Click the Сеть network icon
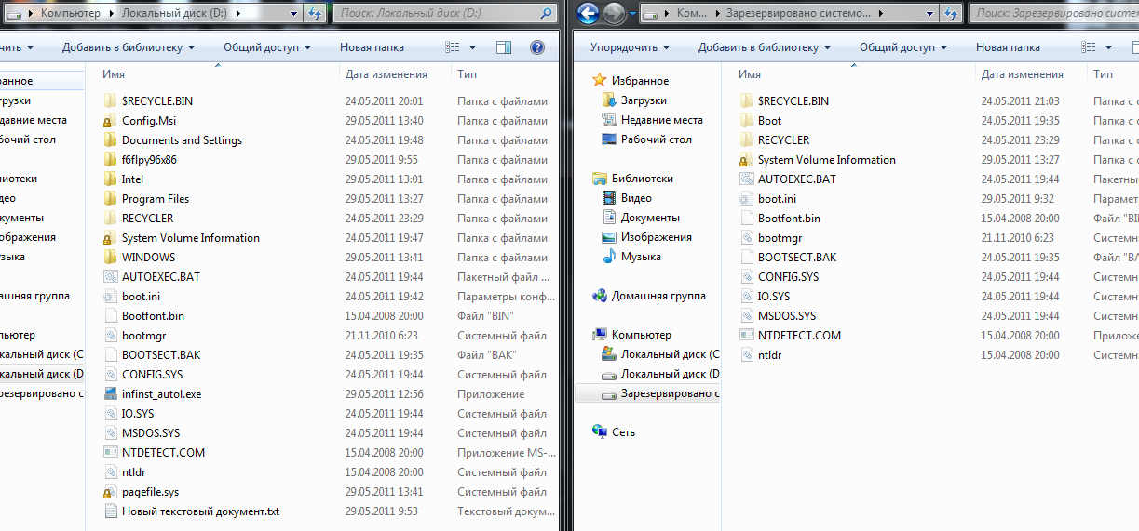This screenshot has height=531, width=1139. click(601, 432)
